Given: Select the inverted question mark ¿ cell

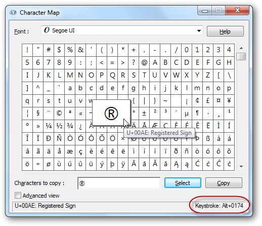Looking at the screenshot, I should [80, 126].
